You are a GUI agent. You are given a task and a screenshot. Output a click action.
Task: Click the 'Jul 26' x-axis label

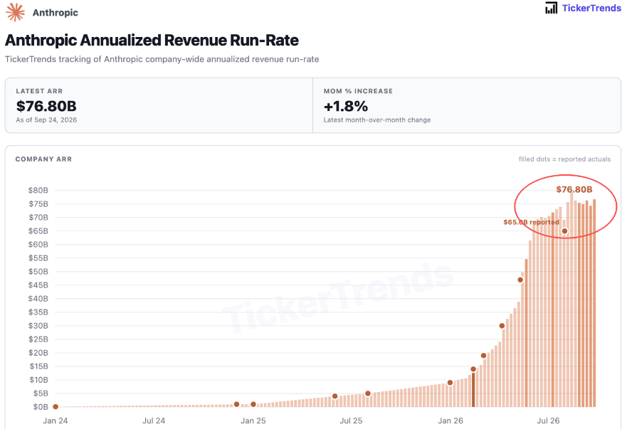pyautogui.click(x=548, y=420)
